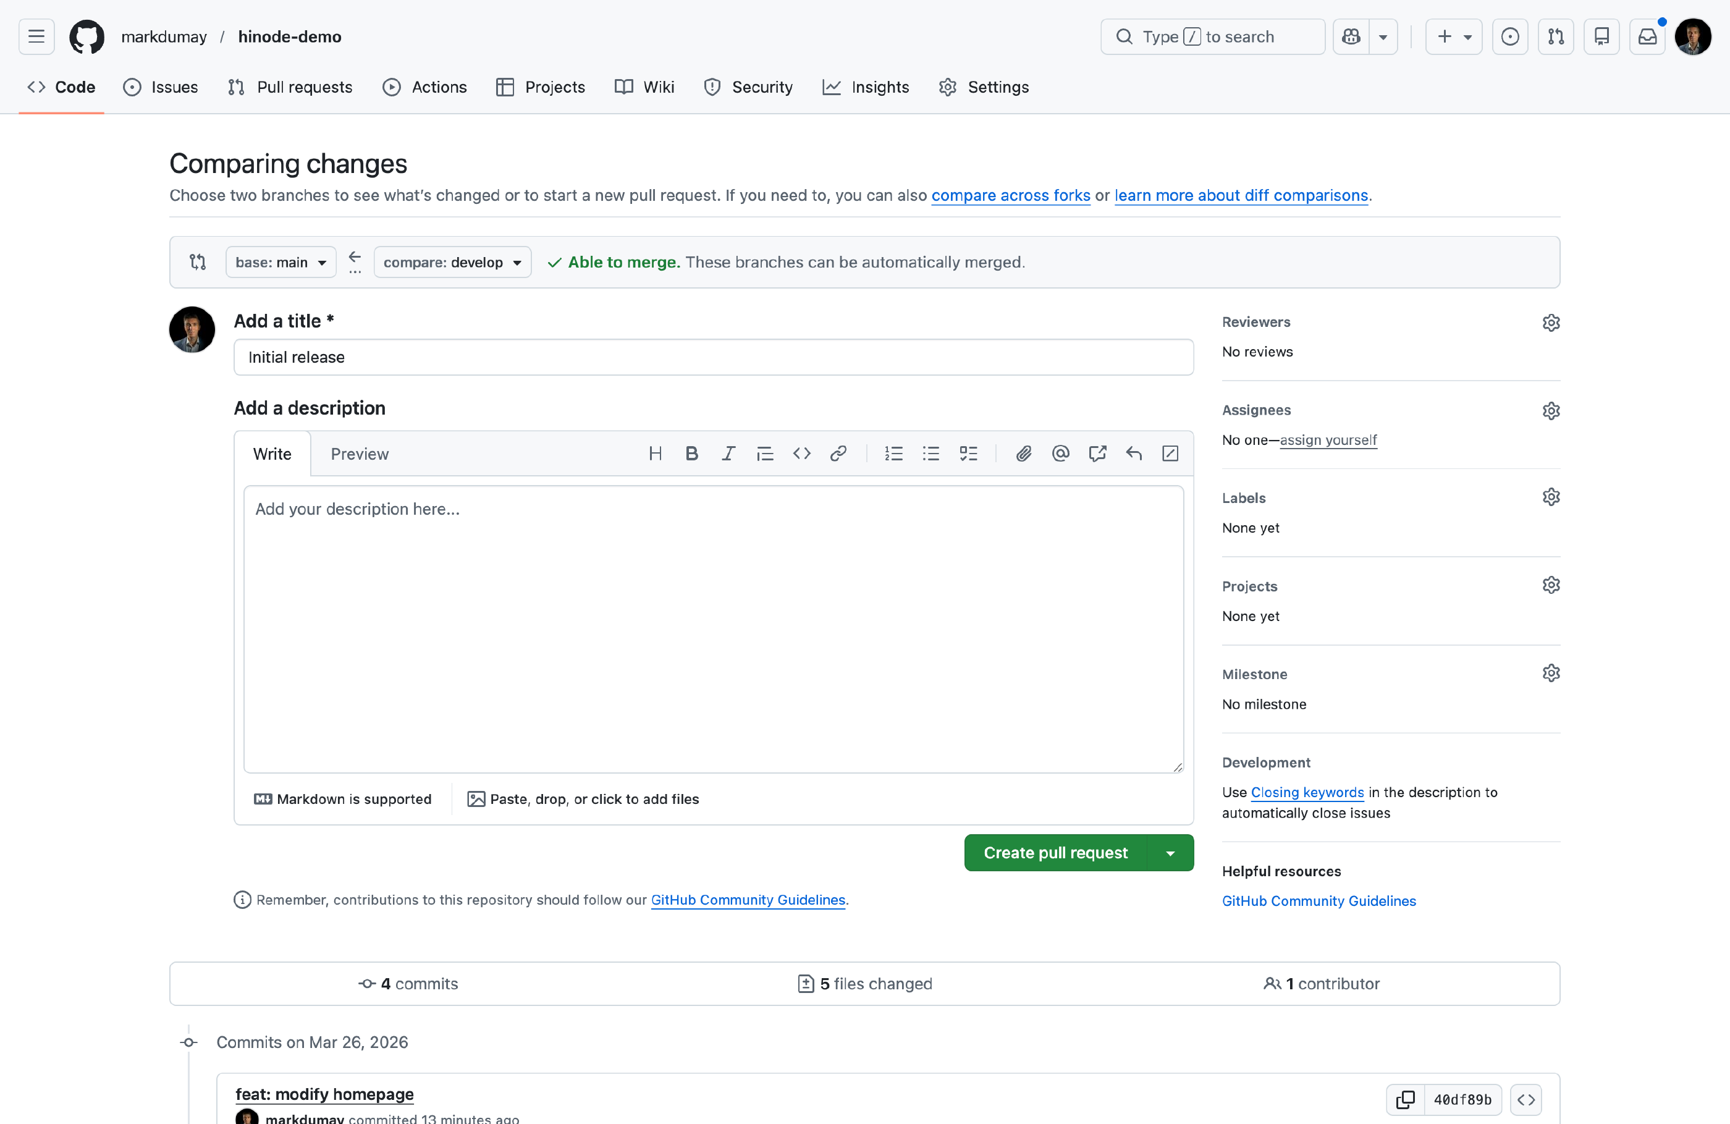This screenshot has width=1730, height=1124.
Task: Insert code formatting icon
Action: [802, 454]
